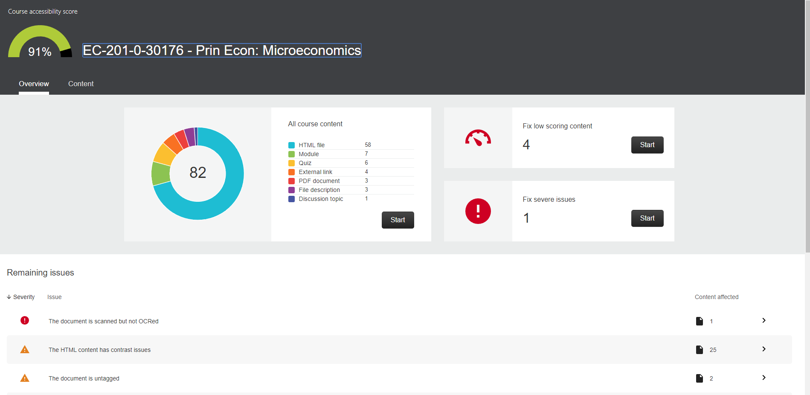Expand the document is untagged row

click(x=764, y=378)
